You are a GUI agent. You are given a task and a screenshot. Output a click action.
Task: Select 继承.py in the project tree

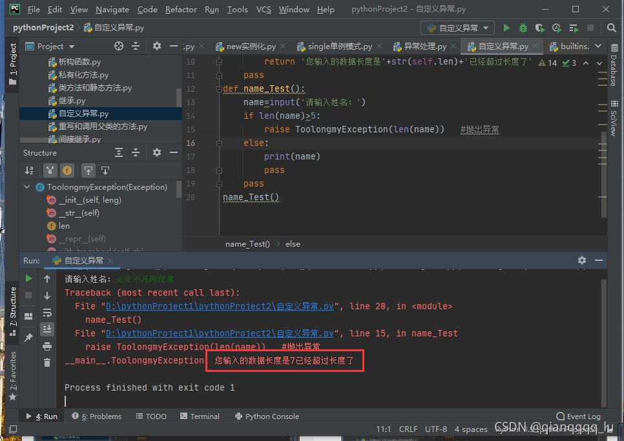(71, 101)
